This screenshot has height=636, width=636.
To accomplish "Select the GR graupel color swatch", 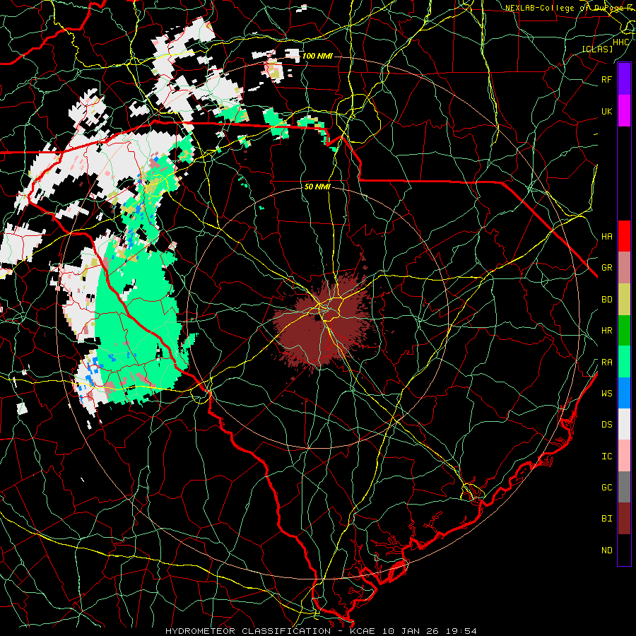I will pos(624,267).
